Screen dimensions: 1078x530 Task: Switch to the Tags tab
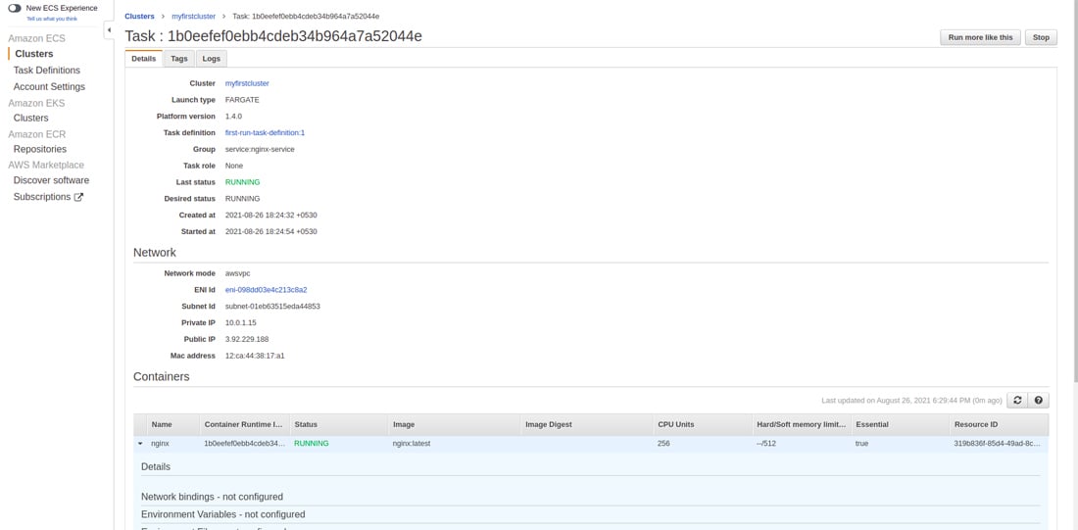(x=178, y=59)
